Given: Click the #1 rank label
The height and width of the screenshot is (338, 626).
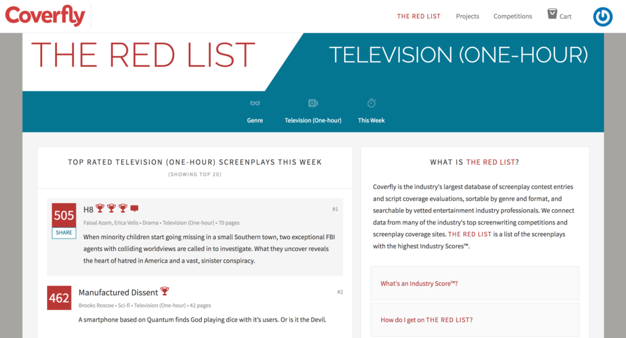Looking at the screenshot, I should pyautogui.click(x=335, y=209).
